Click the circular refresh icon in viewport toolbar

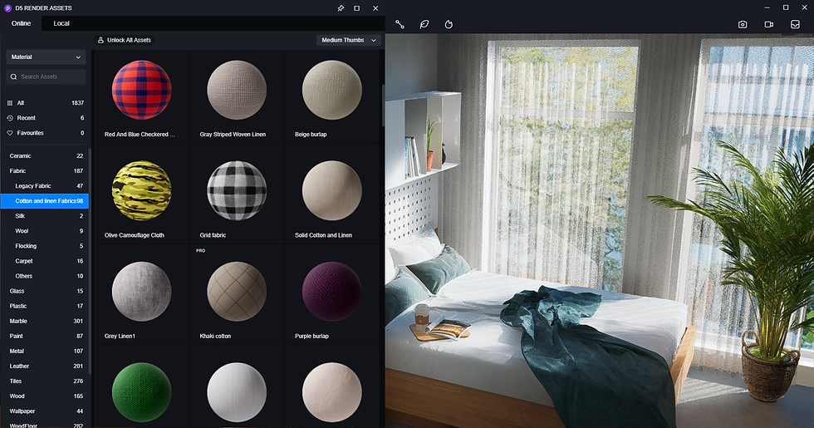tap(449, 24)
